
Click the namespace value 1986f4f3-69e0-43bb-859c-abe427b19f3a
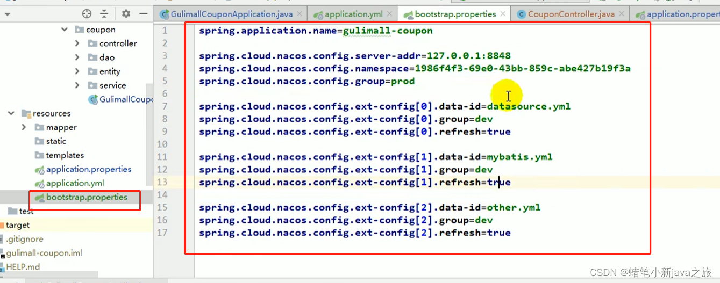[523, 69]
